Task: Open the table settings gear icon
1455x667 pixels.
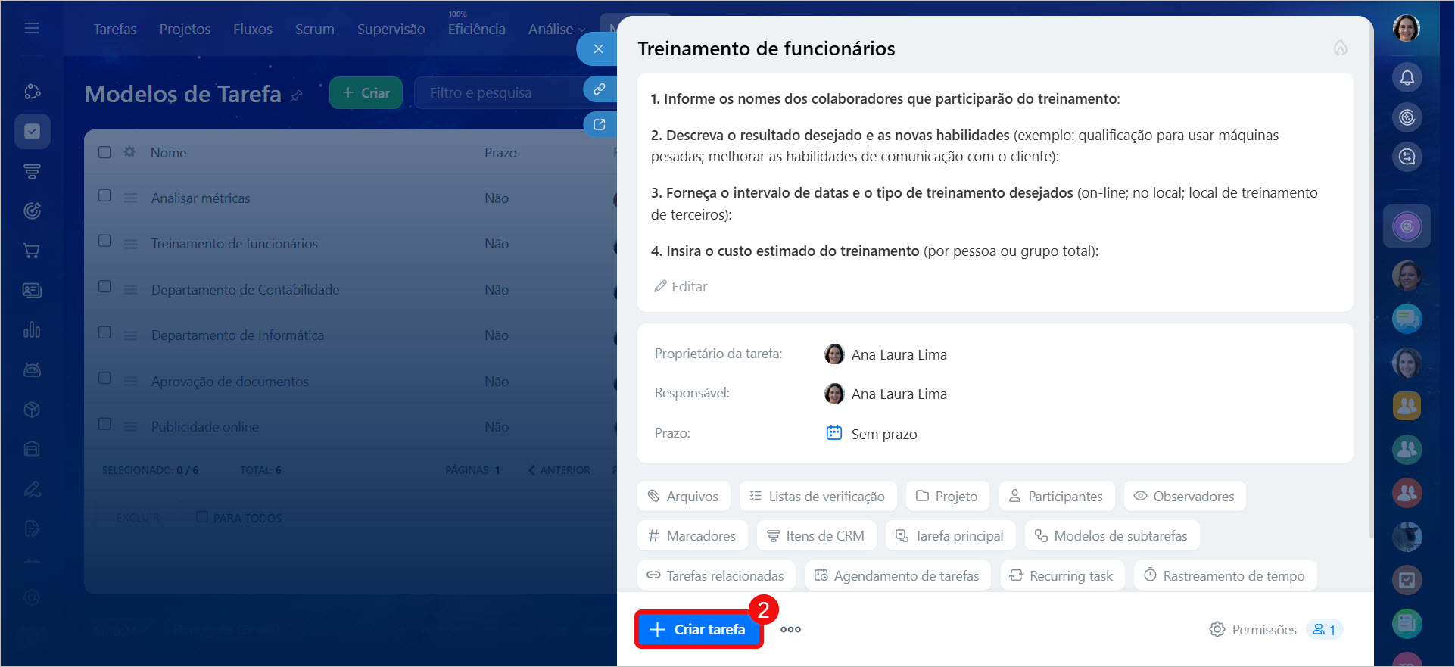Action: click(129, 152)
